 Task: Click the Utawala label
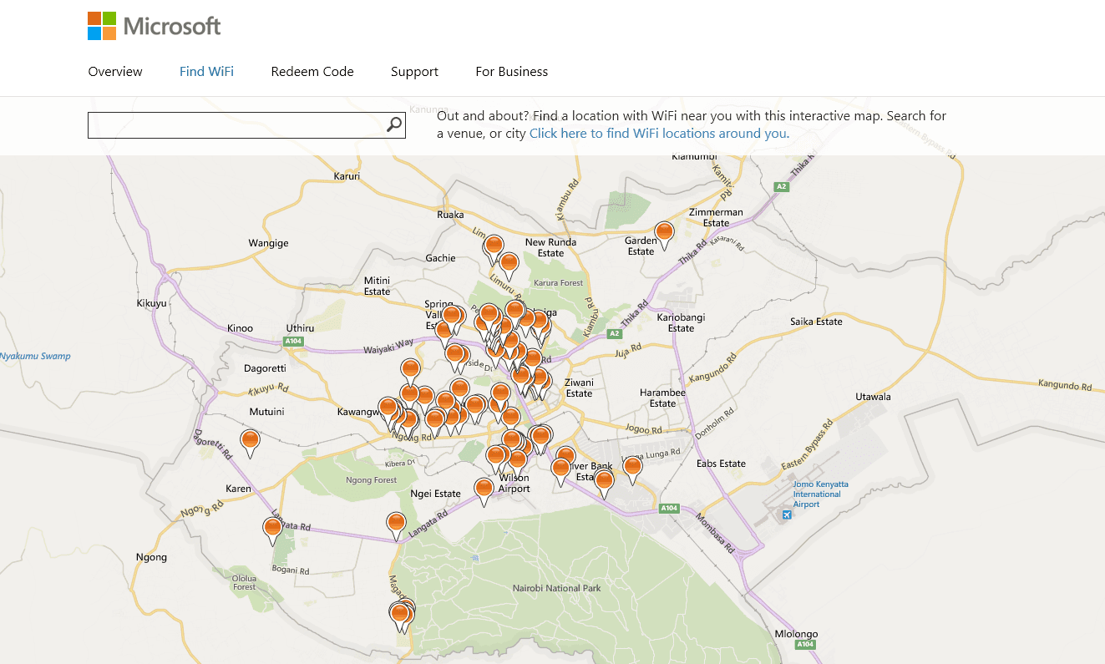(873, 397)
